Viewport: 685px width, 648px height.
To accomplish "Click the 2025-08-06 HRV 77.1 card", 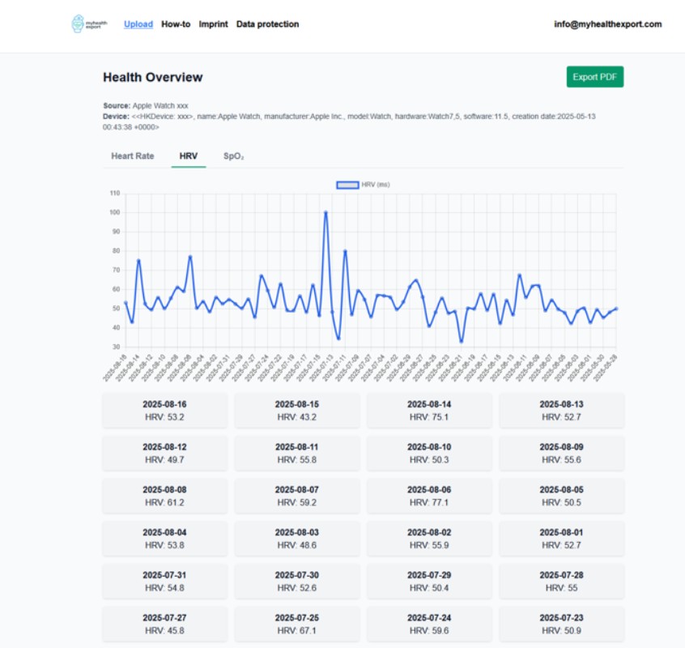I will [x=429, y=495].
